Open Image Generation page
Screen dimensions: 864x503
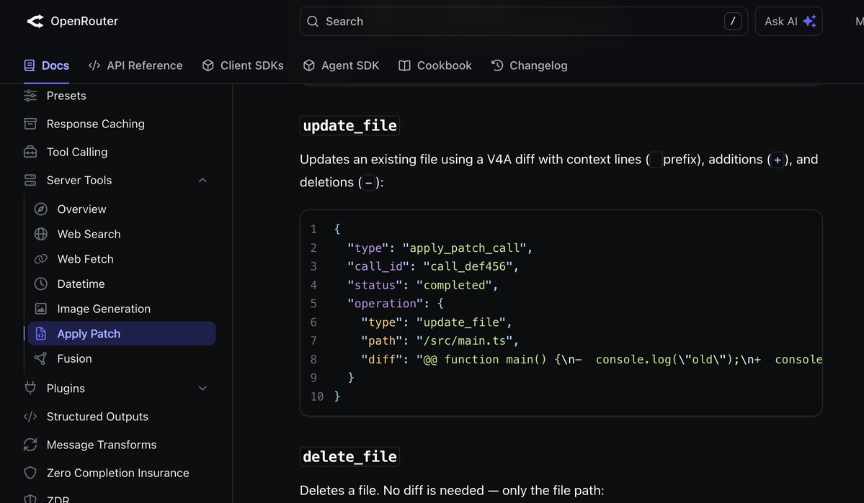104,309
